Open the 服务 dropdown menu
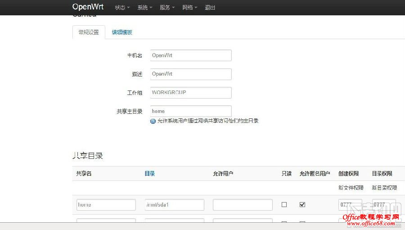Image resolution: width=405 pixels, height=230 pixels. pyautogui.click(x=167, y=8)
